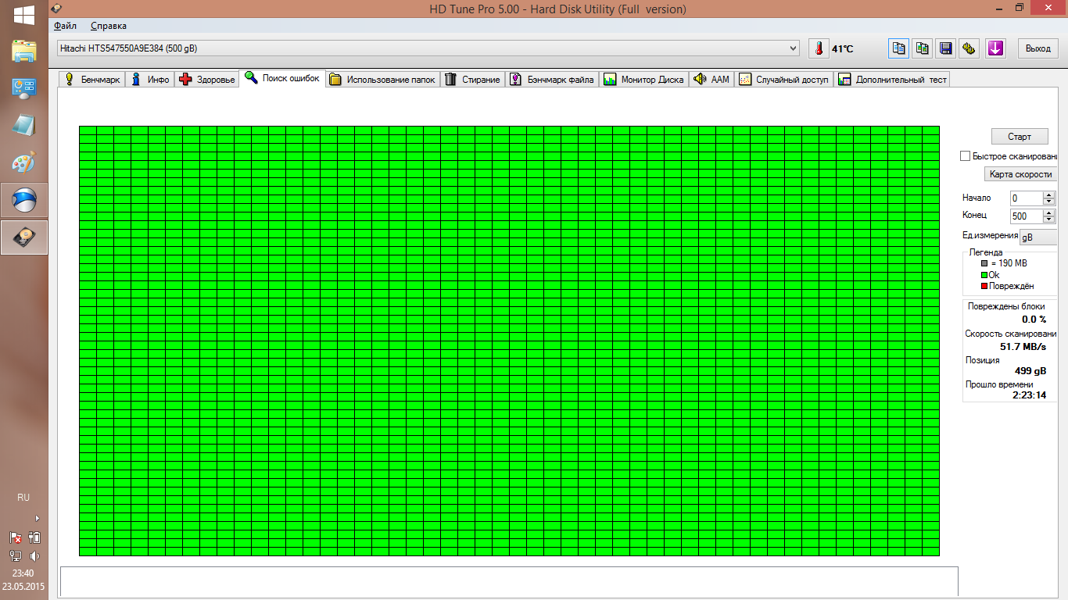This screenshot has height=600, width=1068.
Task: Select HD Tune hard disk taskbar icon
Action: click(23, 237)
